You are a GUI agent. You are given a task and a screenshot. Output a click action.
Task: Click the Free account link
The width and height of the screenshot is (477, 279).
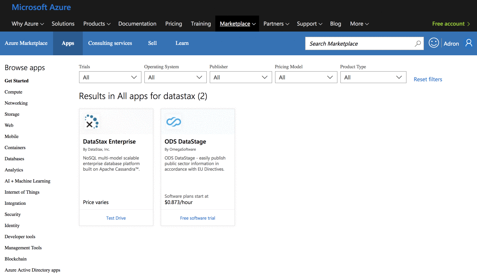tap(451, 24)
